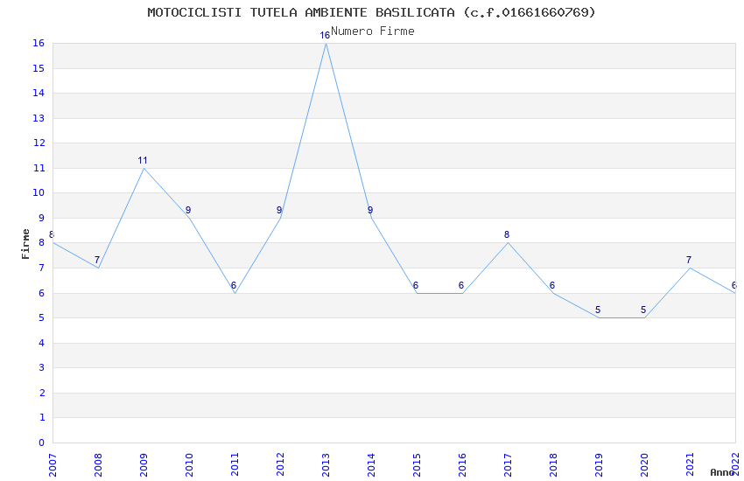Click the y-axis tick value 1
744x481 pixels.
tap(42, 417)
